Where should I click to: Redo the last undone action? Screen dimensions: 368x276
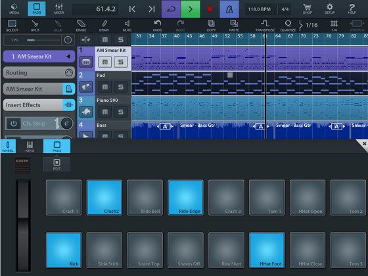click(181, 26)
